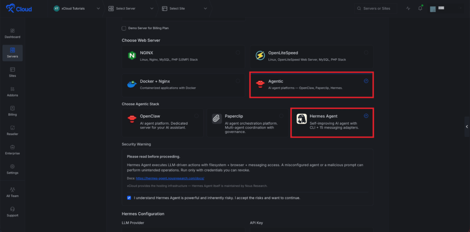Select the Paperclip agentic stack card
Image resolution: width=470 pixels, height=232 pixels.
247,123
